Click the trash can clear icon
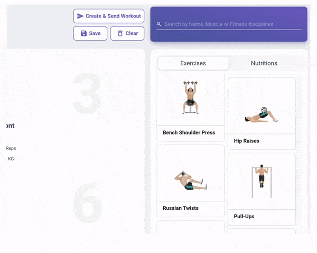Image resolution: width=317 pixels, height=253 pixels. 120,34
